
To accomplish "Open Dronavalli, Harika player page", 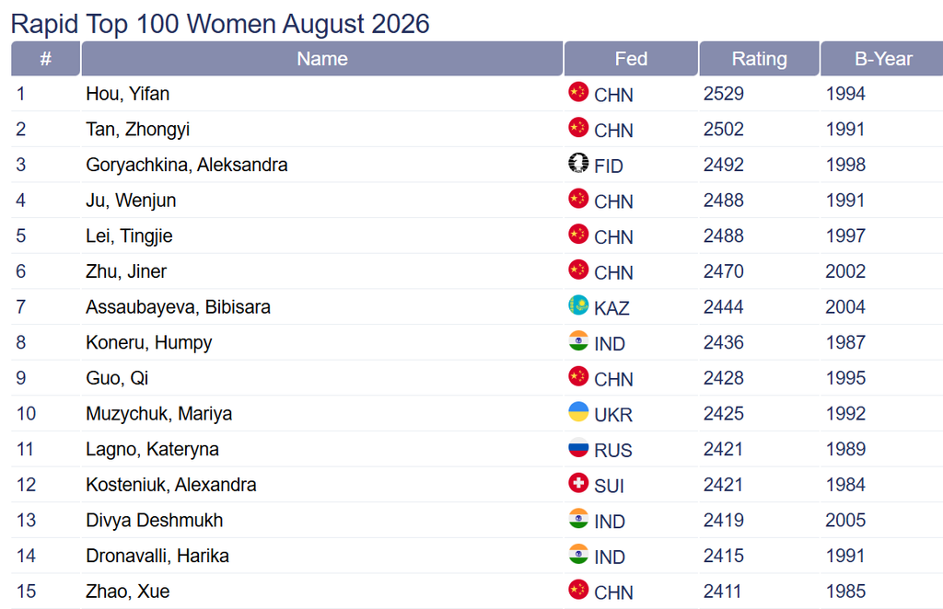I will (x=157, y=556).
